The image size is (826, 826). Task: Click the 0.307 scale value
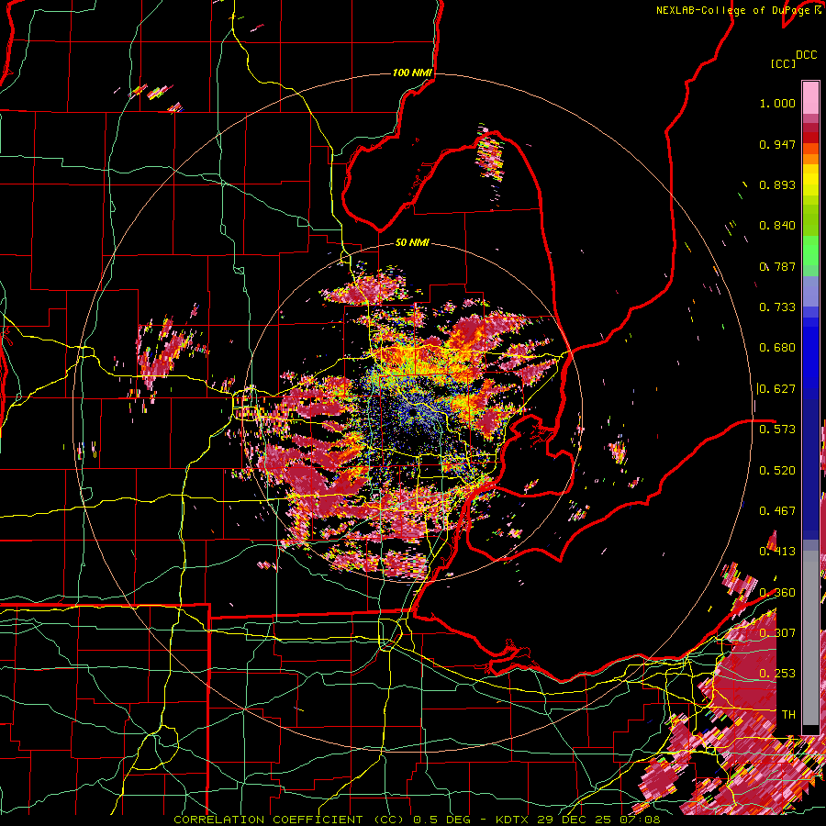[777, 633]
